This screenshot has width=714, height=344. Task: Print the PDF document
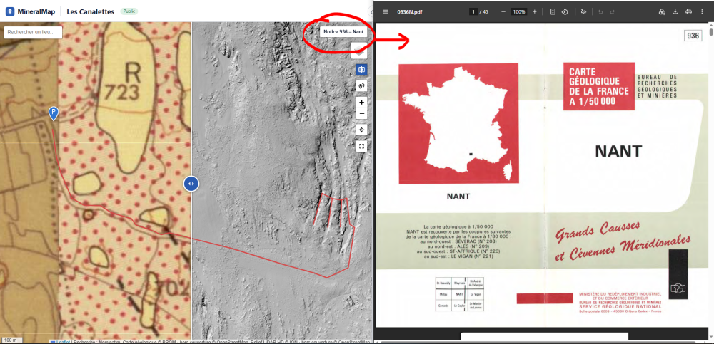point(688,12)
